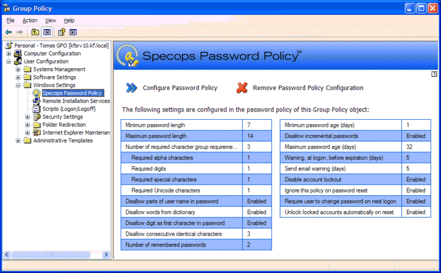
Task: Click the Folder Redirection folder icon
Action: tap(37, 125)
